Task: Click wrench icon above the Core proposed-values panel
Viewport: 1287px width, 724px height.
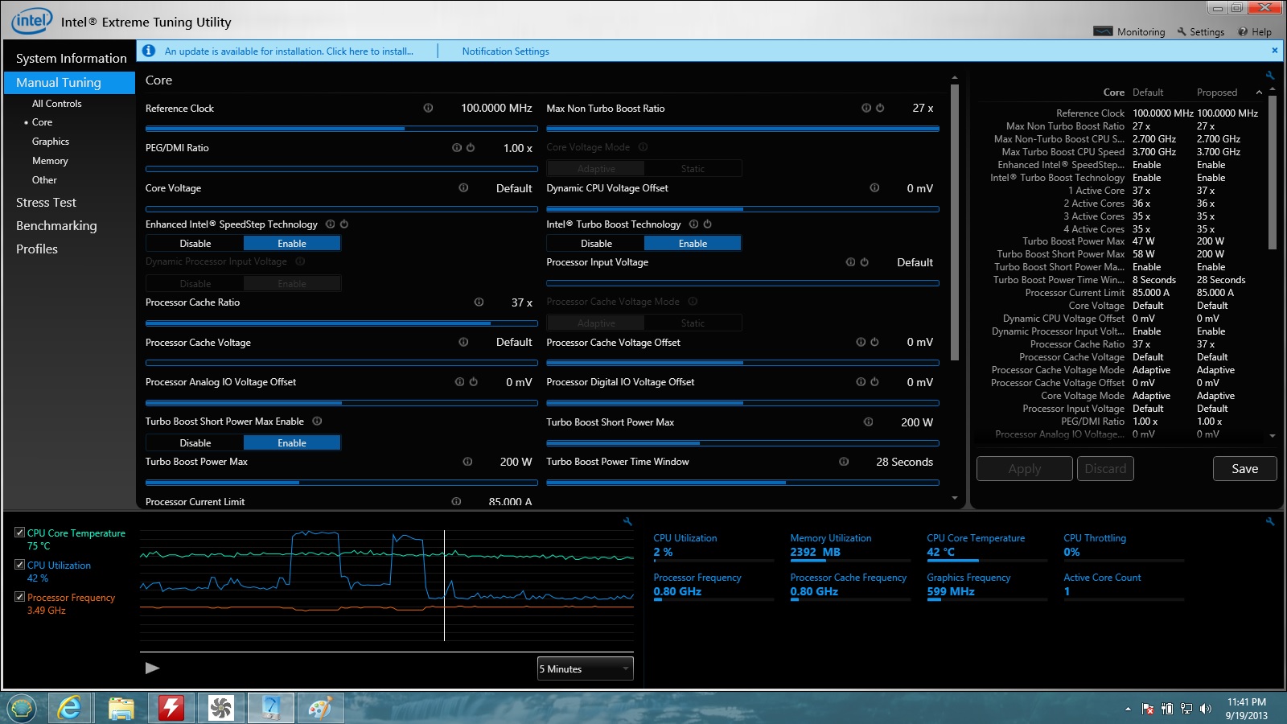Action: coord(1270,76)
